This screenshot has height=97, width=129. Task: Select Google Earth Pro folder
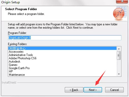click(62, 68)
